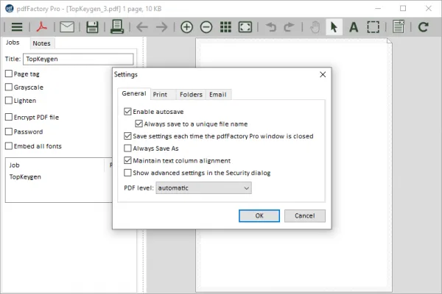Select the arrow pointer tool
442x294 pixels.
334,27
